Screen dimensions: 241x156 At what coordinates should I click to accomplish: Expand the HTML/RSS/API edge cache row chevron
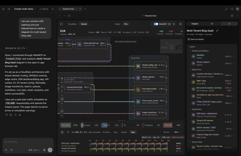tap(234, 103)
